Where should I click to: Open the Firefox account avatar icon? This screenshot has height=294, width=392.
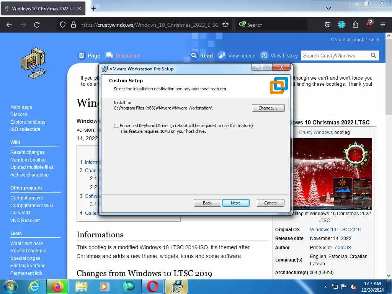pos(341,24)
